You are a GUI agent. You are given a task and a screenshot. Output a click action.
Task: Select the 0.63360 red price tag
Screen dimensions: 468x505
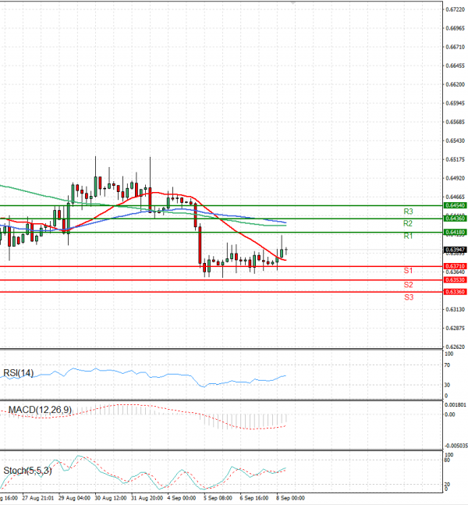click(455, 292)
